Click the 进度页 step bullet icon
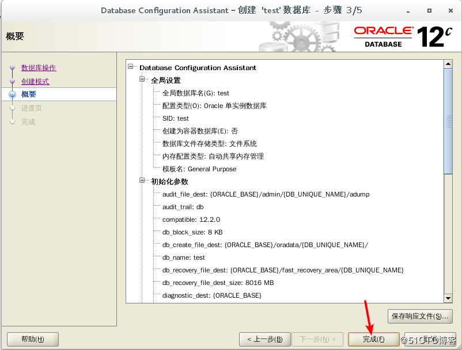Viewport: 462px width, 350px height. click(x=12, y=108)
